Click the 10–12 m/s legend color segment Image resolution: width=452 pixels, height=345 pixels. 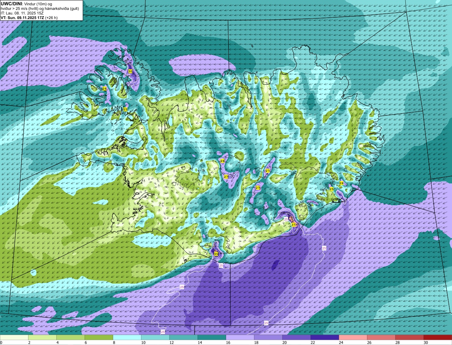(x=156, y=337)
